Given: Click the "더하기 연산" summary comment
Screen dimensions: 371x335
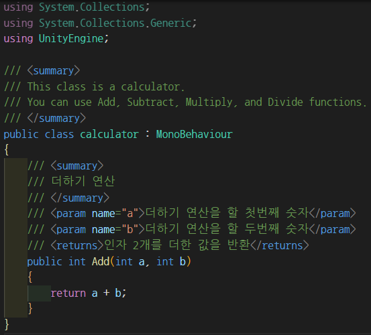Looking at the screenshot, I should coord(83,182).
